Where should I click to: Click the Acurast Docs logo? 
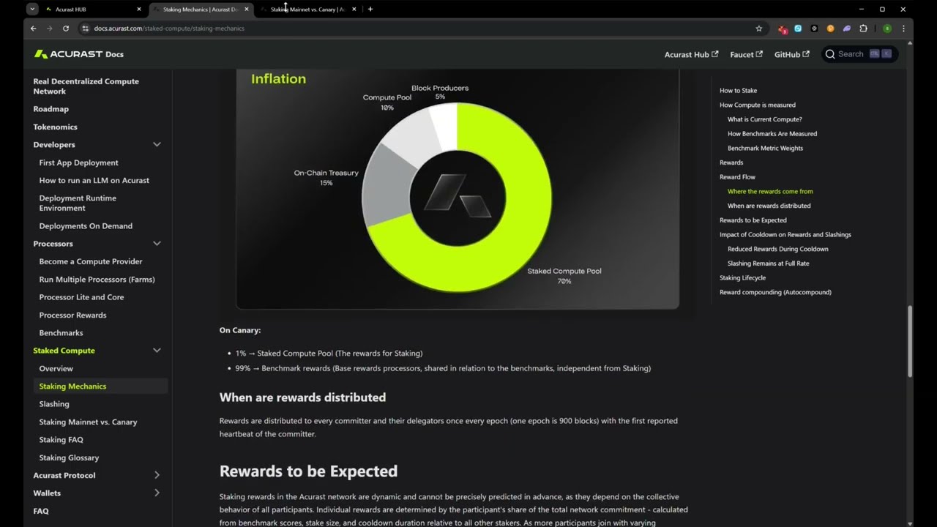pyautogui.click(x=78, y=54)
